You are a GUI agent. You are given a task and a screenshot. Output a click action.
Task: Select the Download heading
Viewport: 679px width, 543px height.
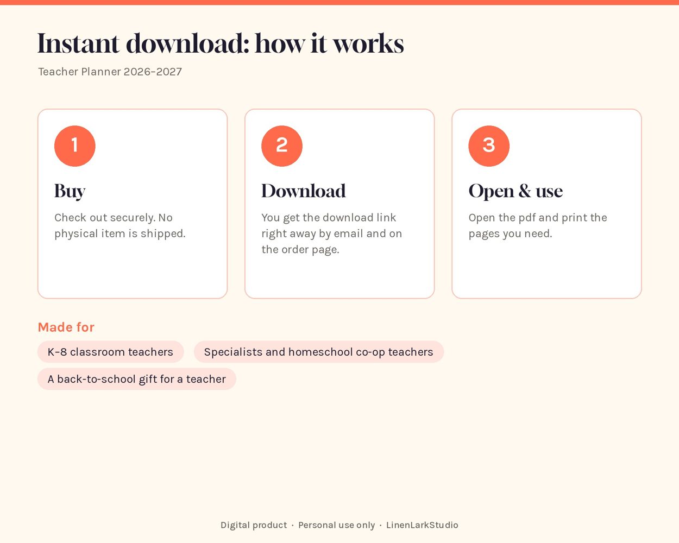click(x=304, y=191)
